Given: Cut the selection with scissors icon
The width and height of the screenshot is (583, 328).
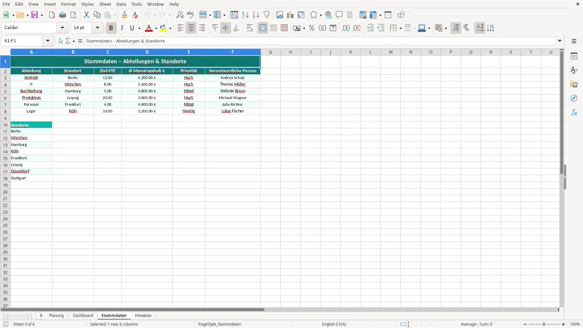Looking at the screenshot, I should [x=86, y=15].
